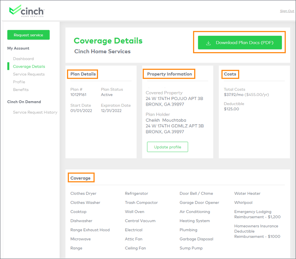Select plan number 10129161

click(x=78, y=95)
